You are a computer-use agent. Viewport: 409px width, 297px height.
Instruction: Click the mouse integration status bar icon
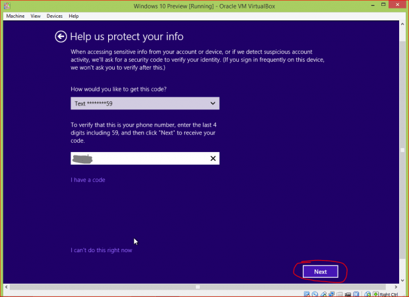pyautogui.click(x=368, y=294)
